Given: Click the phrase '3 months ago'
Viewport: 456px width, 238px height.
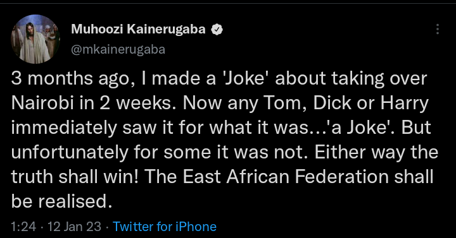Looking at the screenshot, I should tap(70, 79).
